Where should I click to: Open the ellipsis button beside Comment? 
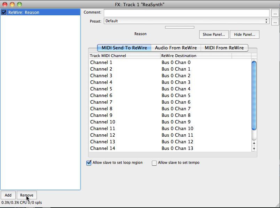[x=275, y=13]
